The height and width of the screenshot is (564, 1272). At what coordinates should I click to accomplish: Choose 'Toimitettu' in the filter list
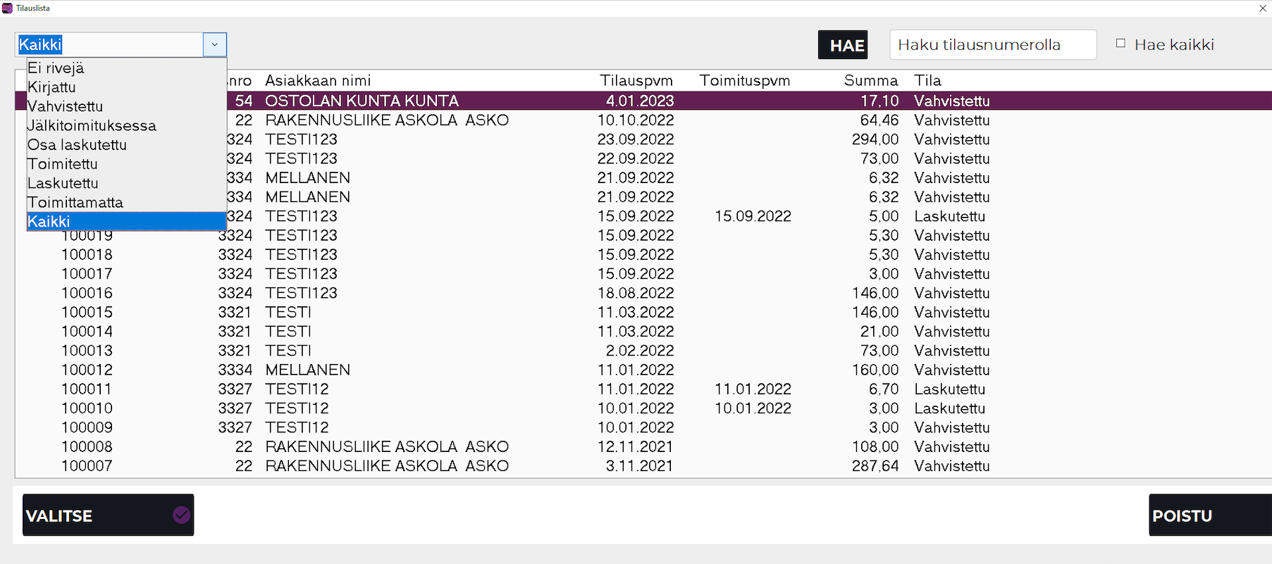[x=63, y=164]
